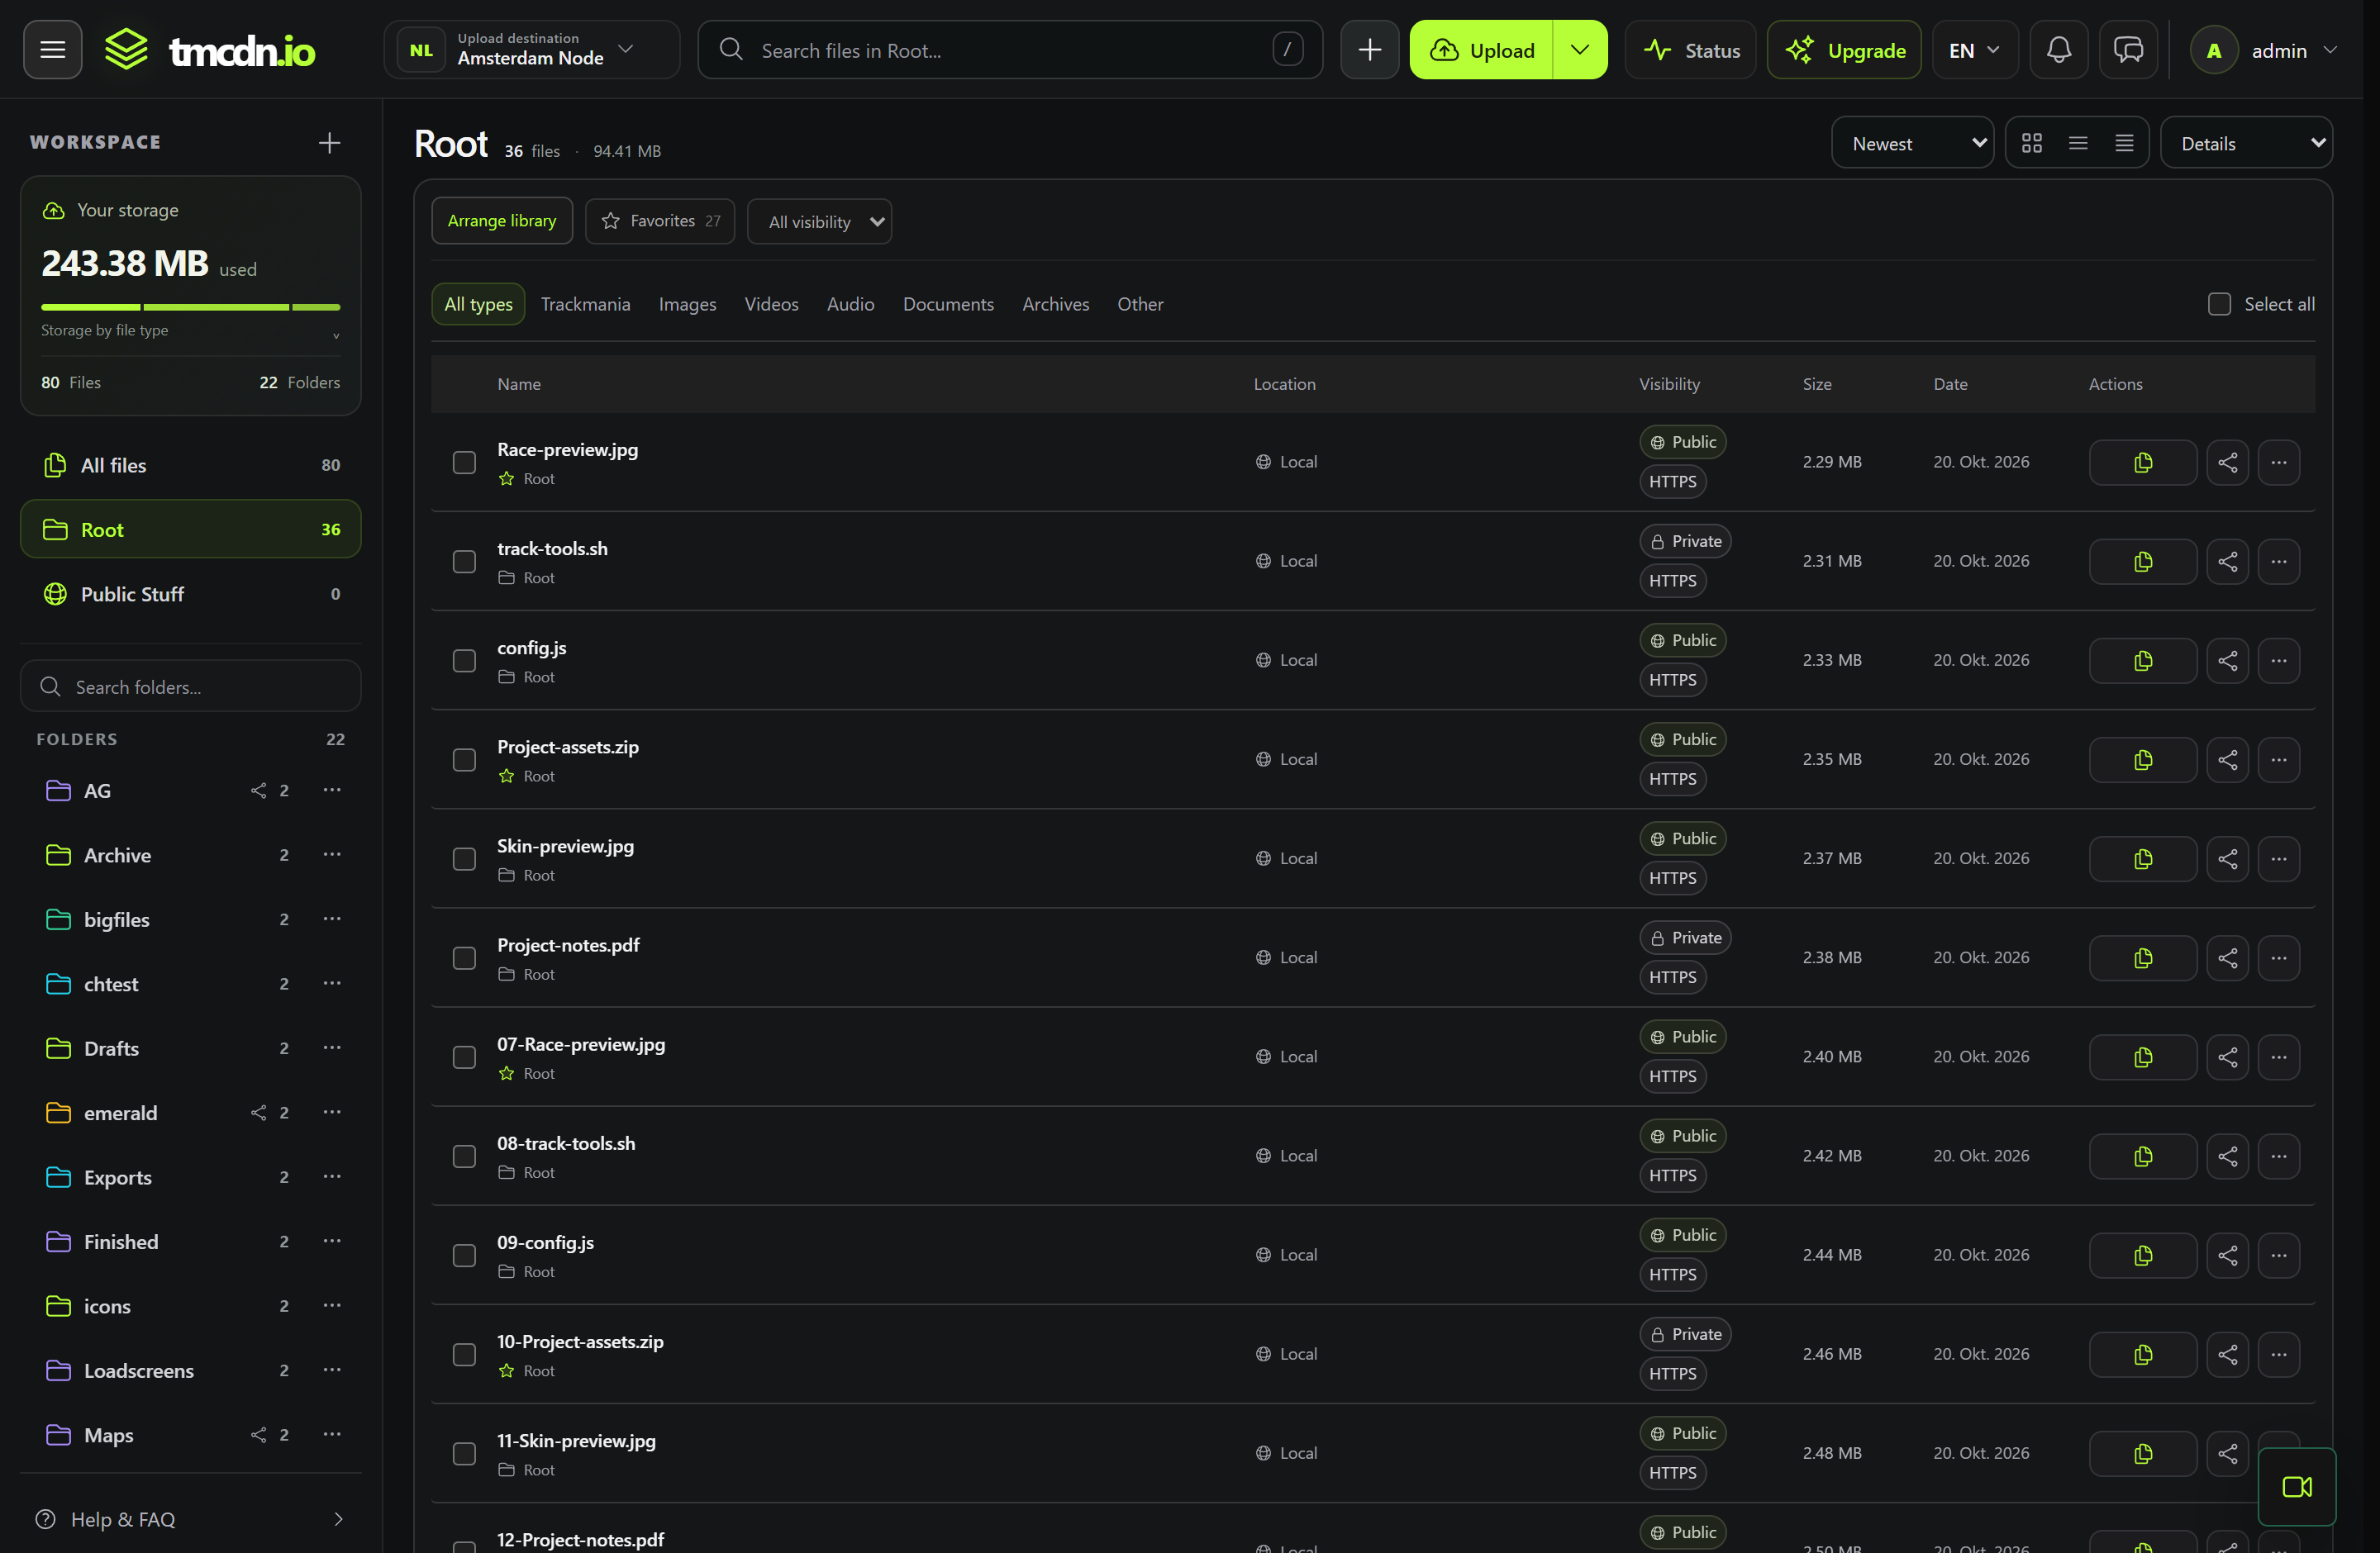Copy link for Race-preview.jpg
Screen dimensions: 2380x1553
2142,462
